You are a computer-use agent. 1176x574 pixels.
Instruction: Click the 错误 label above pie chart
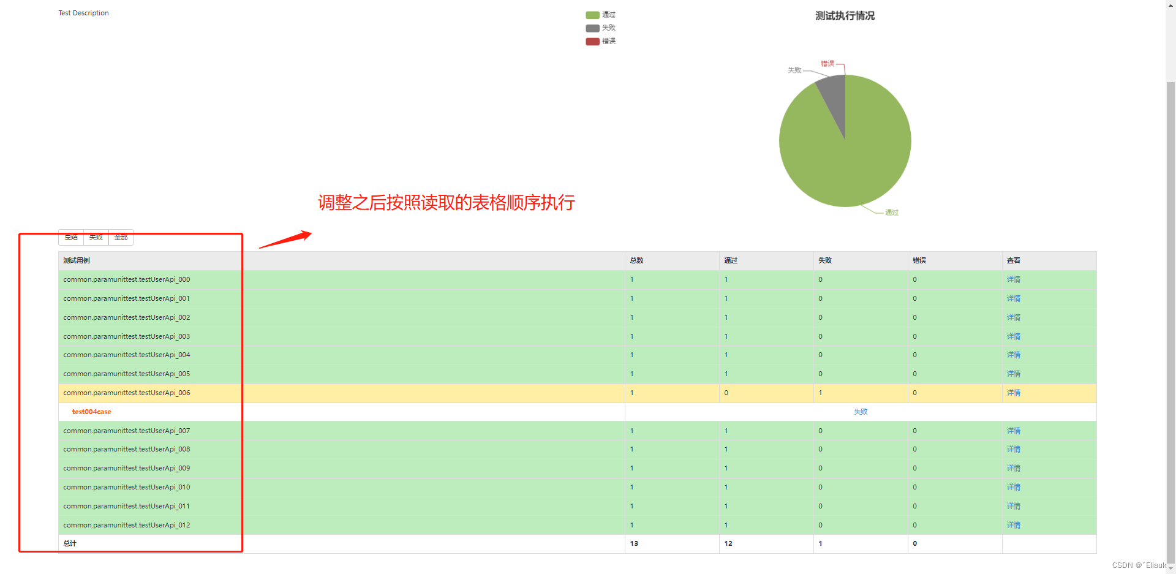click(827, 64)
